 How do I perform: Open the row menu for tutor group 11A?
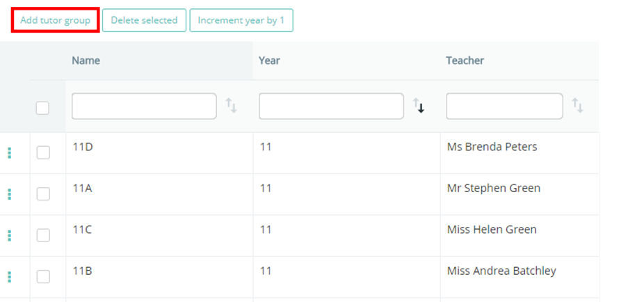tap(9, 194)
